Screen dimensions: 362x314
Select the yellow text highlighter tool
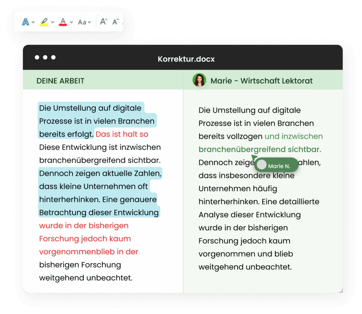coord(44,22)
